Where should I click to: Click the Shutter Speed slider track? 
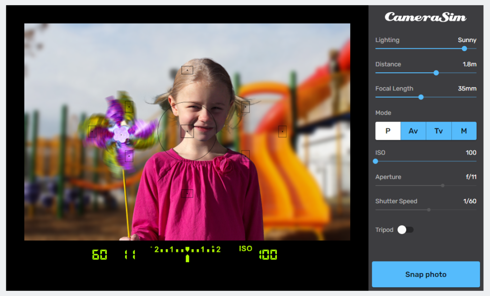pos(425,209)
